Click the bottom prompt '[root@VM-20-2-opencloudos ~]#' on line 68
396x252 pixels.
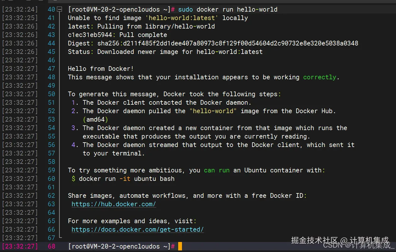(121, 246)
